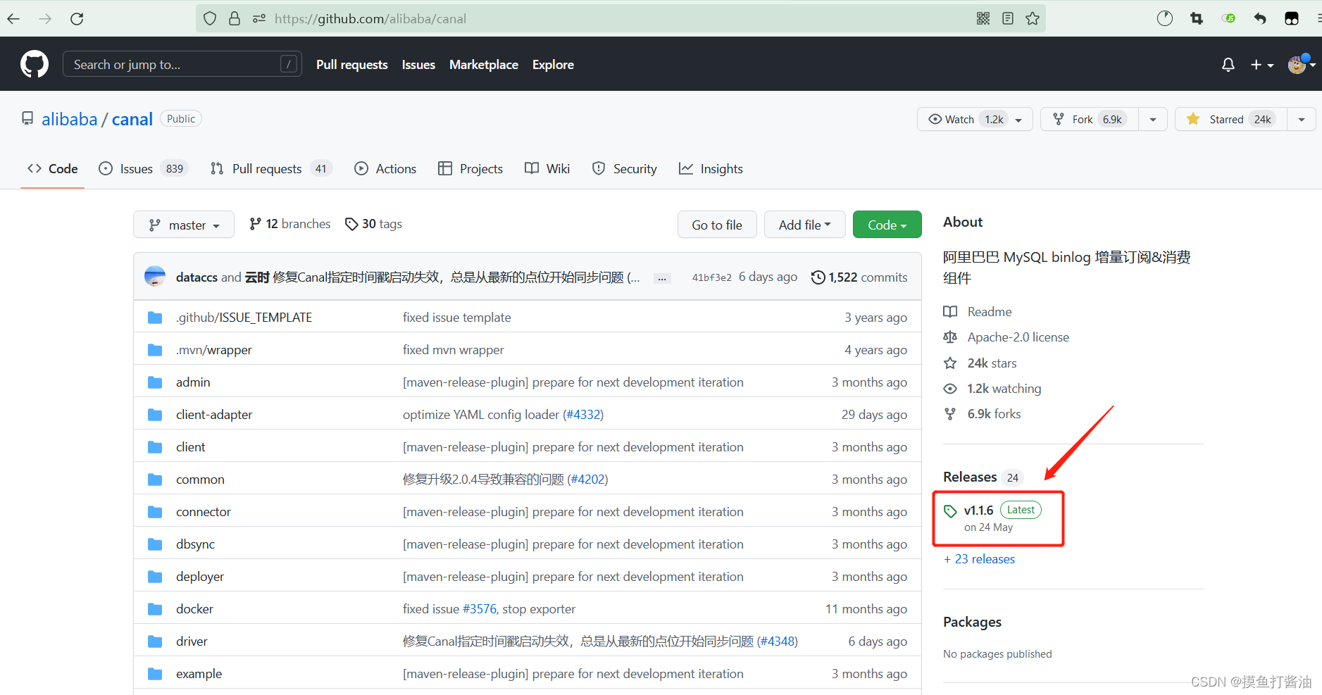The height and width of the screenshot is (695, 1322).
Task: Expand the Fork dropdown arrow
Action: [x=1153, y=119]
